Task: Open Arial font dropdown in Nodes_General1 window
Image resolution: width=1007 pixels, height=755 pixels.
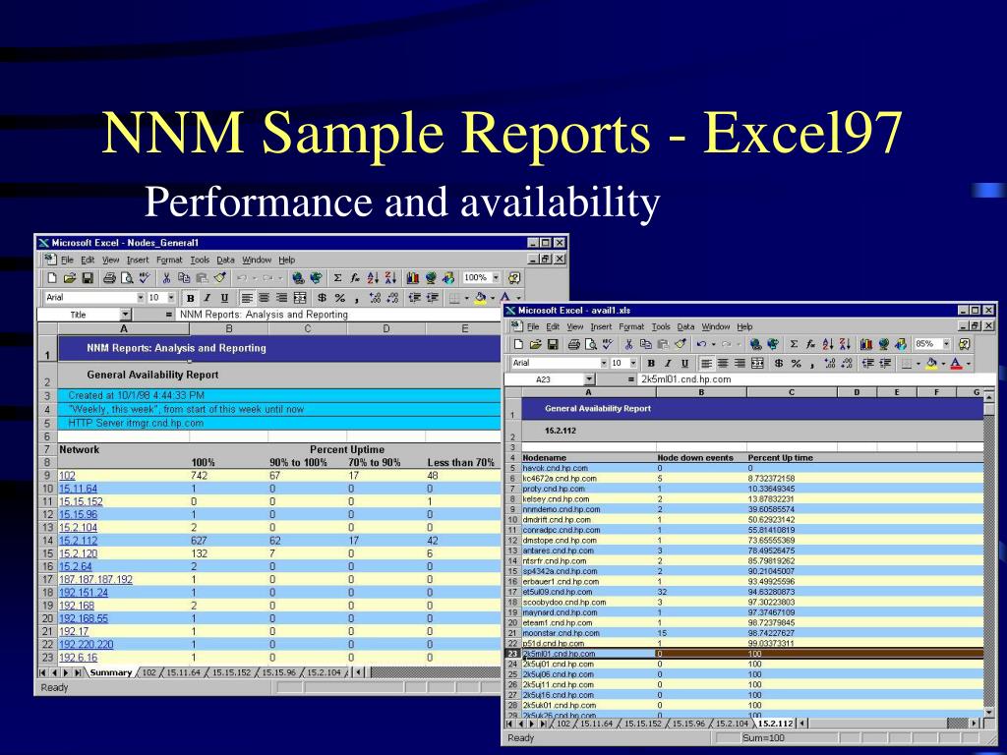Action: 141,298
